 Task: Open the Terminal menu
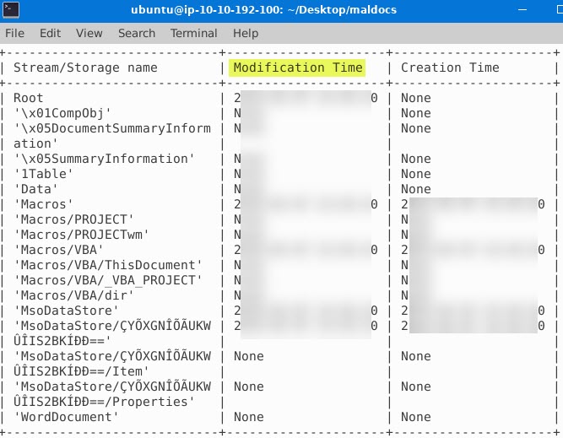tap(193, 33)
